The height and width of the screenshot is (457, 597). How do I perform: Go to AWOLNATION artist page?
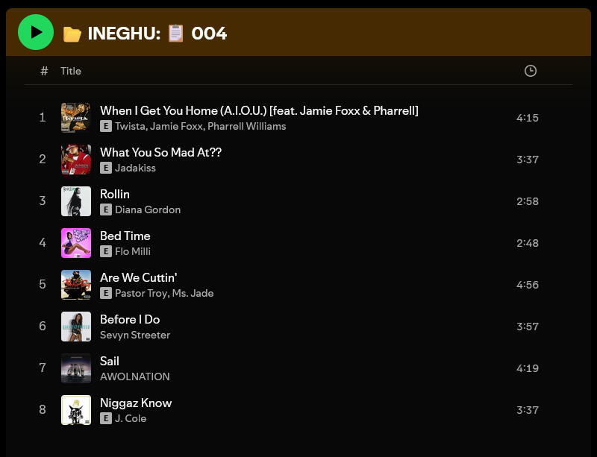click(x=135, y=376)
